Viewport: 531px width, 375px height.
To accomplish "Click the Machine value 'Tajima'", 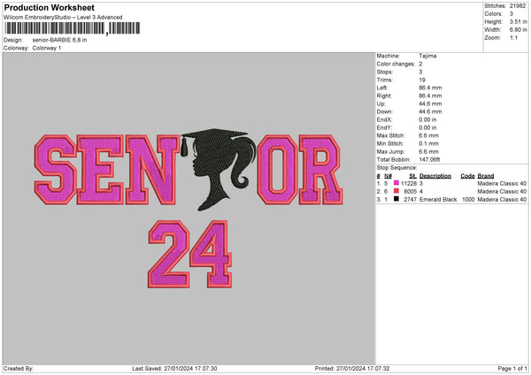I will (427, 56).
